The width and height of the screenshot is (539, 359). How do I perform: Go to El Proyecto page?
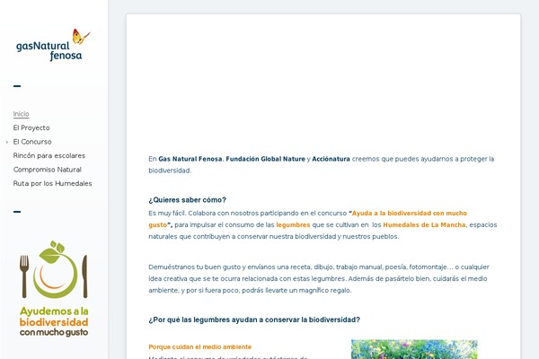[31, 127]
